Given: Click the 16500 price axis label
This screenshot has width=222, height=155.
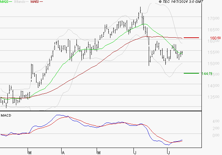Looking at the screenshot, I should [x=214, y=30].
